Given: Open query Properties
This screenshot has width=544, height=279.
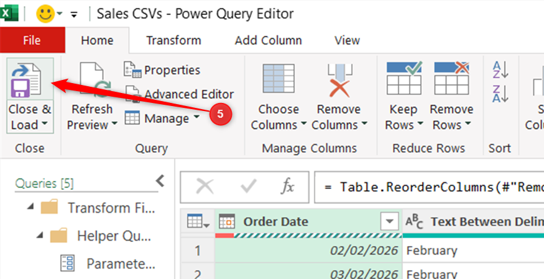Looking at the screenshot, I should click(162, 70).
